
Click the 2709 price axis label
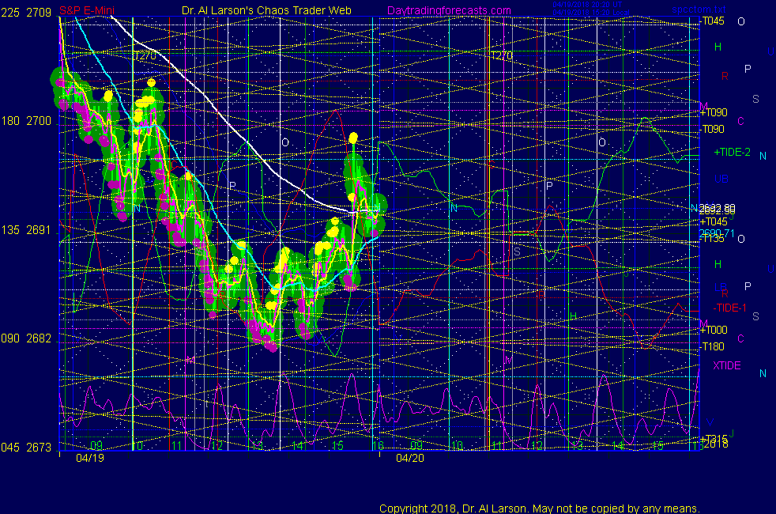pos(39,13)
